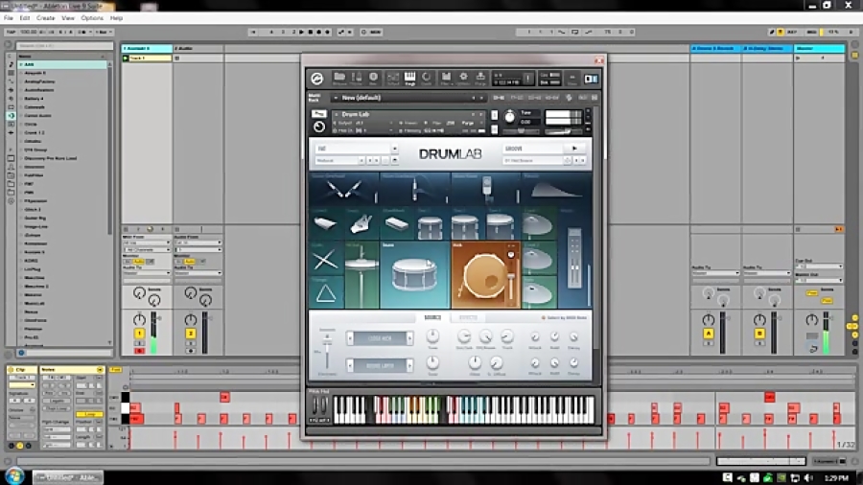
Task: Switch to Drumlab Effects tab
Action: point(468,318)
